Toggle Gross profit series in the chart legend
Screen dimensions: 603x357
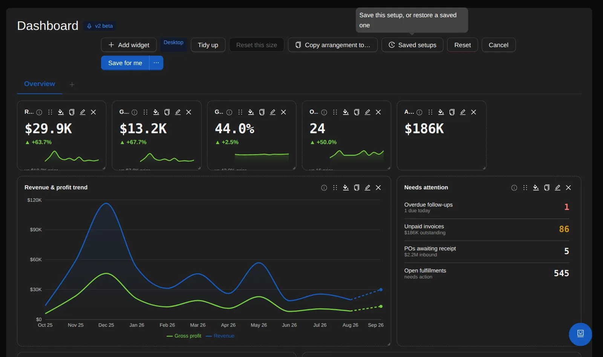tap(184, 336)
